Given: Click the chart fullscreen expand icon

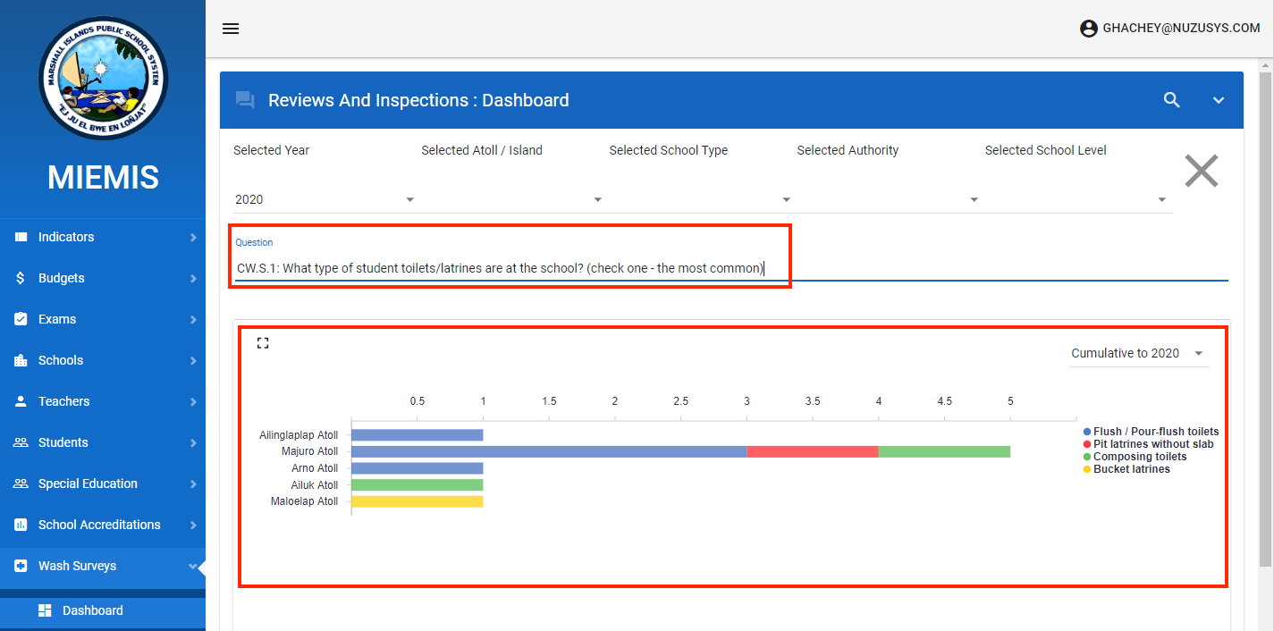Looking at the screenshot, I should click(263, 343).
